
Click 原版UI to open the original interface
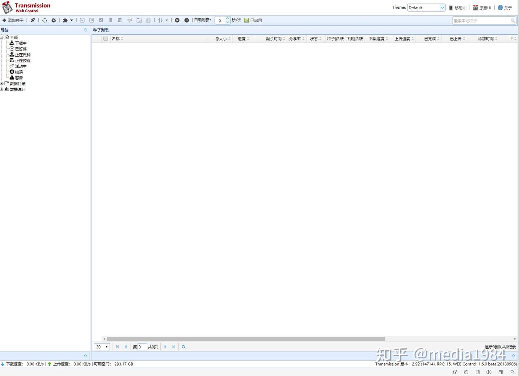coord(483,7)
